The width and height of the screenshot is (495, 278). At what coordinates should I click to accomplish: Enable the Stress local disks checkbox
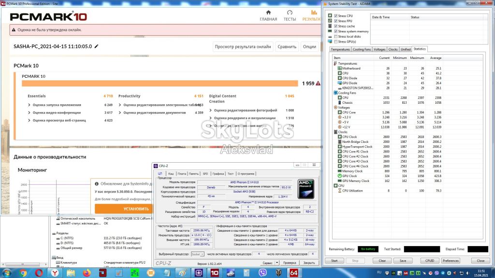335,36
